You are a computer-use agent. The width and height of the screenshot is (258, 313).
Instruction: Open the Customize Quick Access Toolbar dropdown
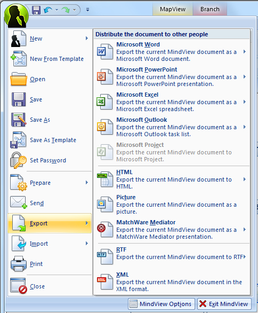click(x=87, y=10)
